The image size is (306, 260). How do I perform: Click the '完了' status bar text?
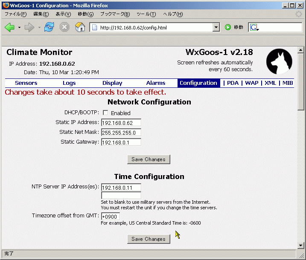(x=9, y=254)
